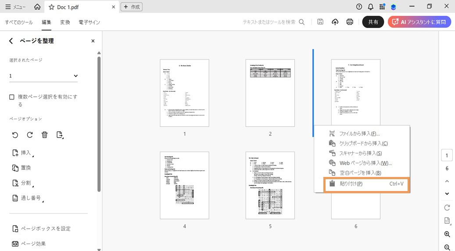Close the ページを整理 panel
455x251 pixels.
tap(93, 41)
